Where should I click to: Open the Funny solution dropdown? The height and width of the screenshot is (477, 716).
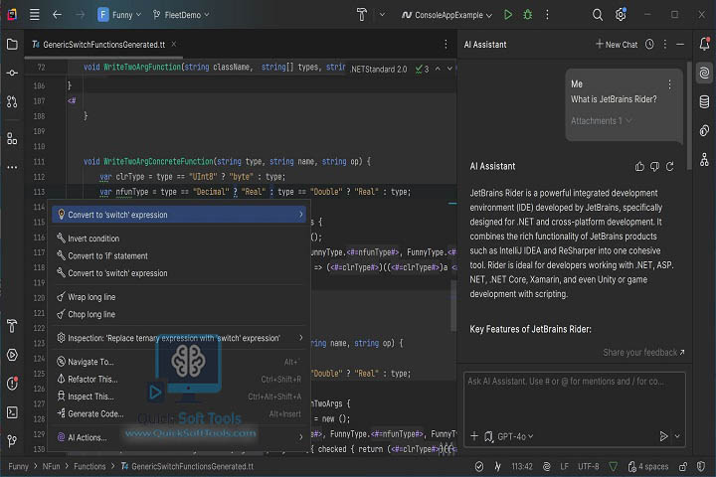(119, 15)
